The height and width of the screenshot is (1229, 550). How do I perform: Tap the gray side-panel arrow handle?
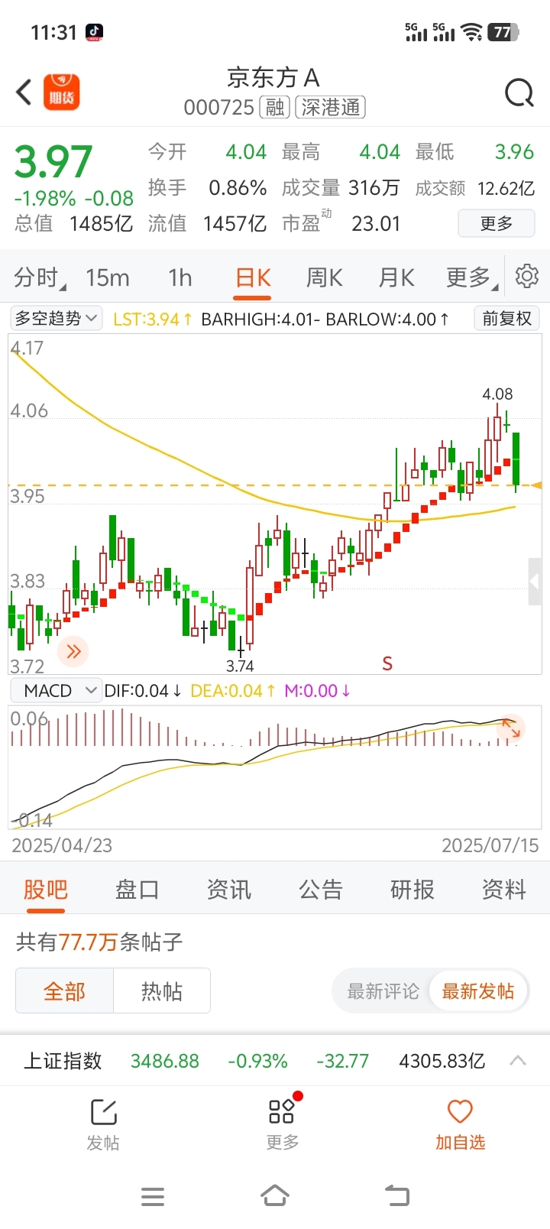click(535, 582)
